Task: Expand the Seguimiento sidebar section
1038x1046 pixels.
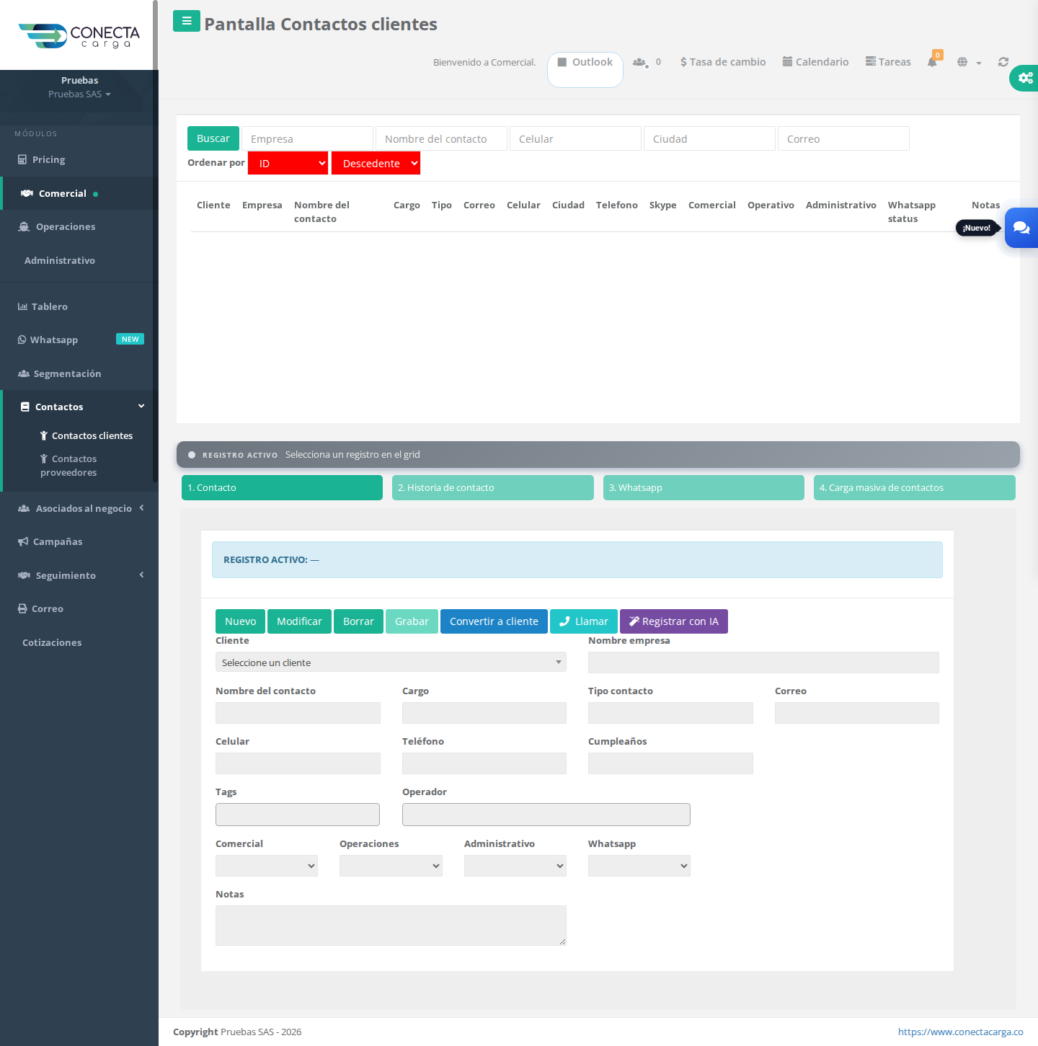Action: click(x=79, y=575)
